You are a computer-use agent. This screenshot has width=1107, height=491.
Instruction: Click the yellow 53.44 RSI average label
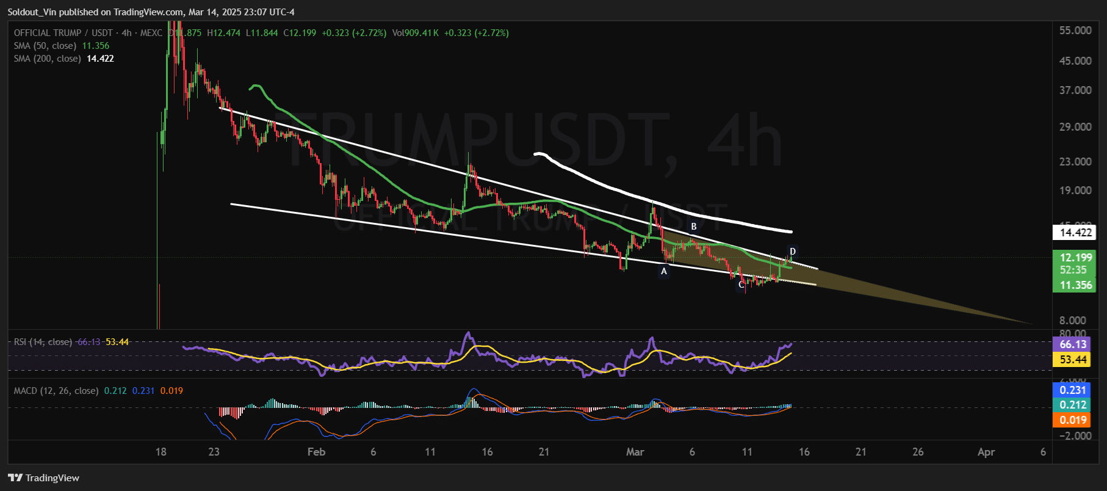1072,360
